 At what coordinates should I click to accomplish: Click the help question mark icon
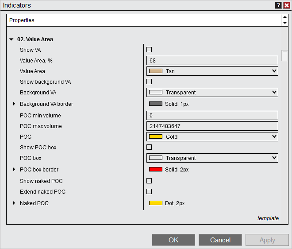point(278,5)
